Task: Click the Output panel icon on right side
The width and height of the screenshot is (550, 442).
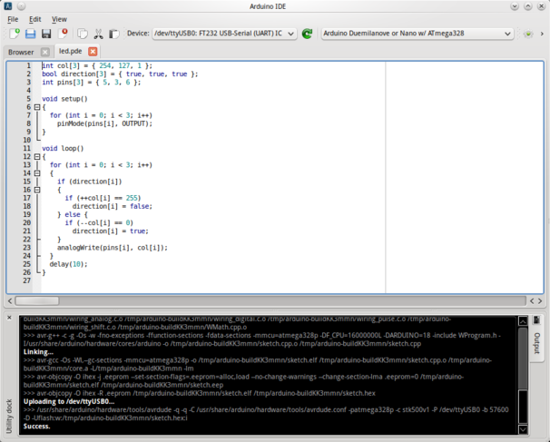Action: tap(536, 319)
